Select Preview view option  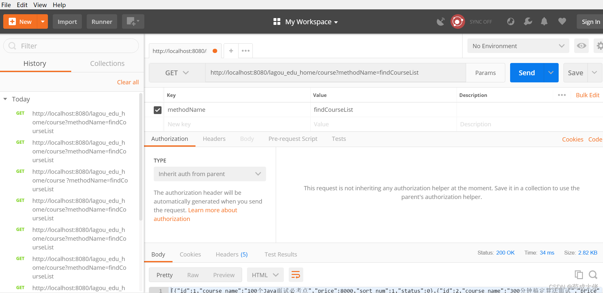click(224, 275)
